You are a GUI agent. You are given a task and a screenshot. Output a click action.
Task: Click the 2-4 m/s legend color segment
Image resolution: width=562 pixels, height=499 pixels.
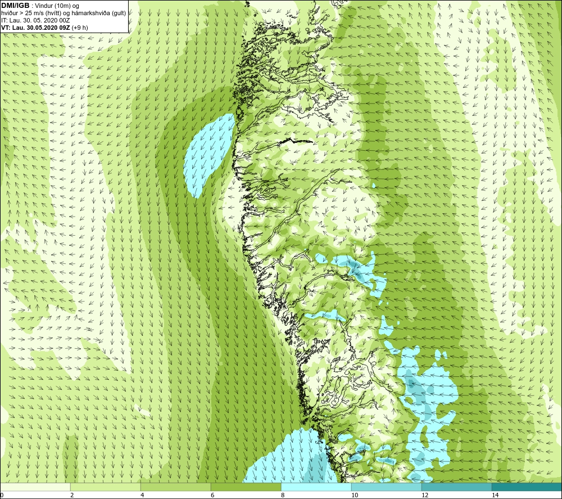[106, 487]
